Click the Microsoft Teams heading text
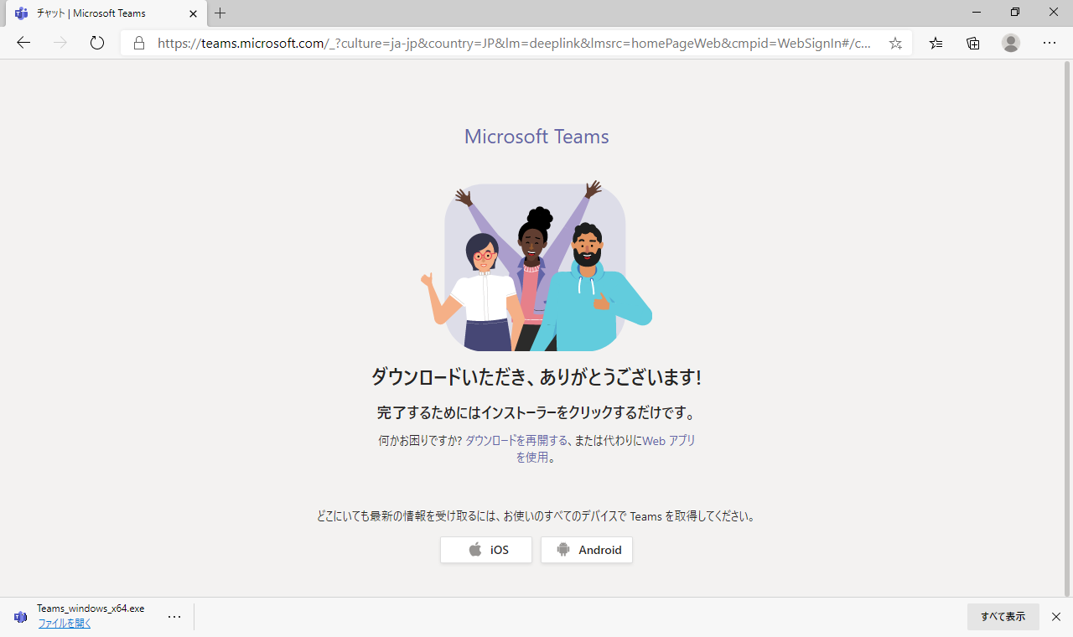Image resolution: width=1073 pixels, height=637 pixels. tap(536, 137)
